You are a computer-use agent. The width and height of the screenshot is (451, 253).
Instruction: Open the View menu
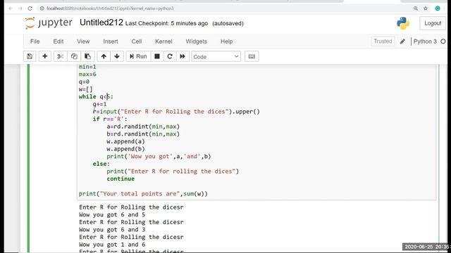pos(83,41)
